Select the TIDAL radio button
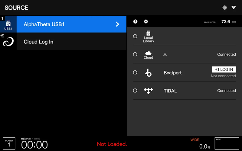242x151 pixels. point(135,90)
